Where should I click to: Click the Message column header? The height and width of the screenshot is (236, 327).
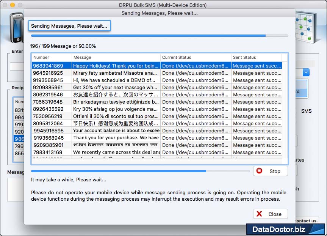tap(116, 57)
